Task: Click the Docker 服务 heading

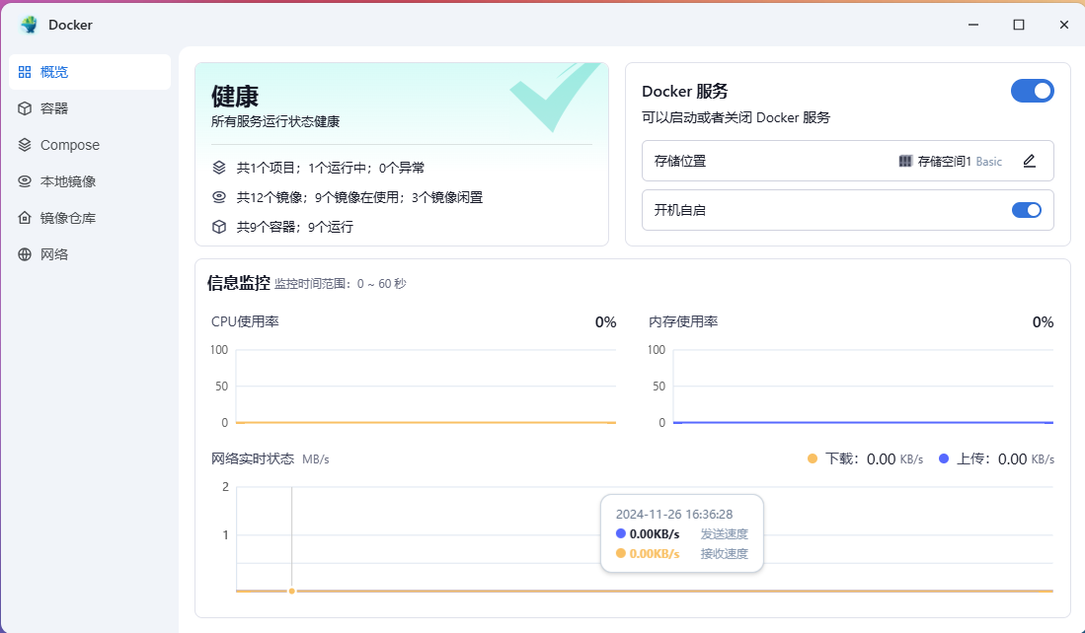Action: click(685, 92)
